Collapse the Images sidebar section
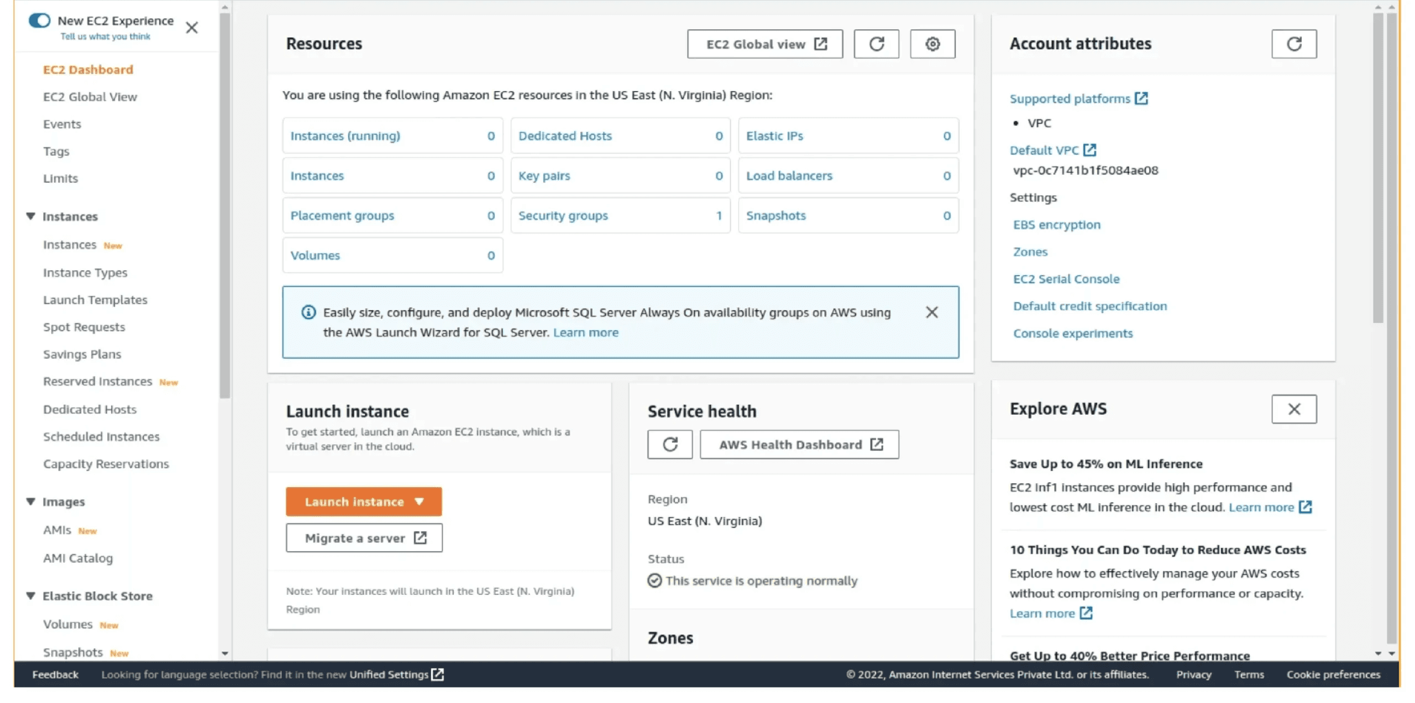 (31, 501)
